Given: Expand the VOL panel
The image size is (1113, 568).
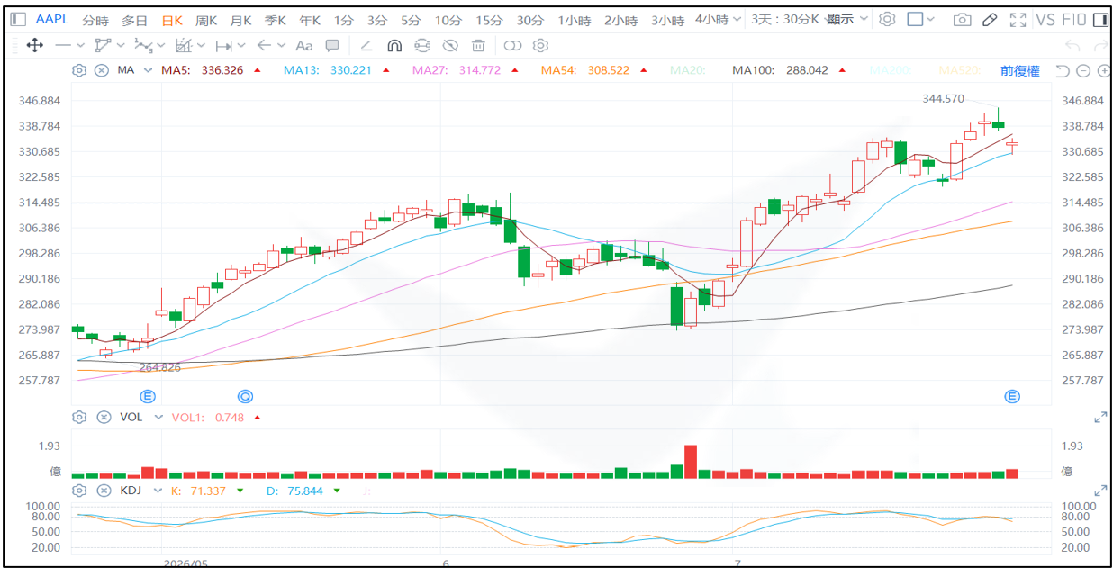Looking at the screenshot, I should [x=1099, y=418].
